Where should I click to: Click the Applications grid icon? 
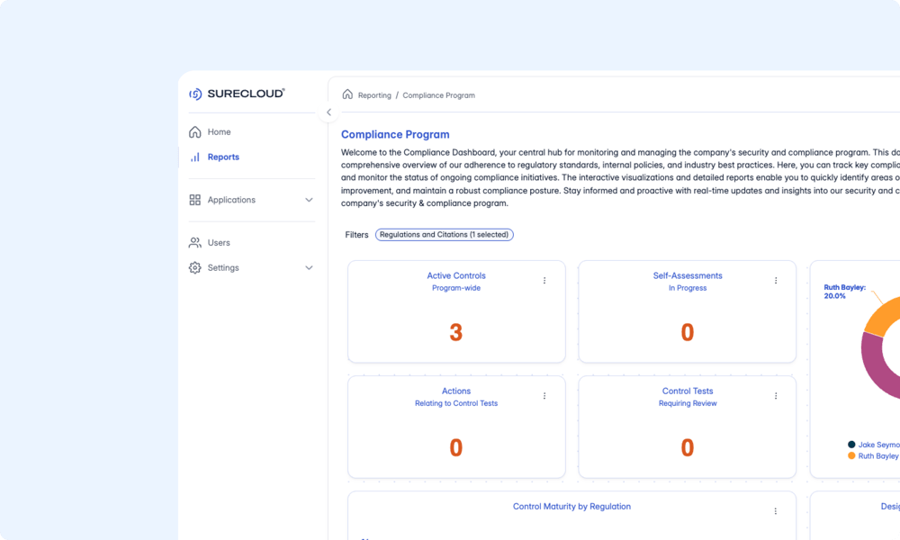click(195, 200)
